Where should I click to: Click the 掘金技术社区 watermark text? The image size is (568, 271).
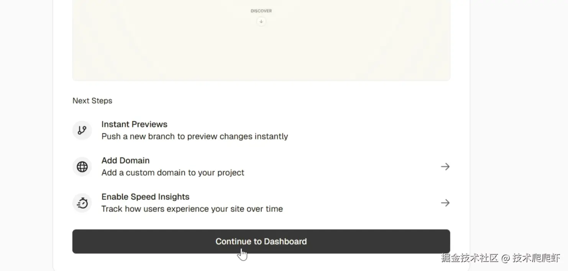point(469,258)
